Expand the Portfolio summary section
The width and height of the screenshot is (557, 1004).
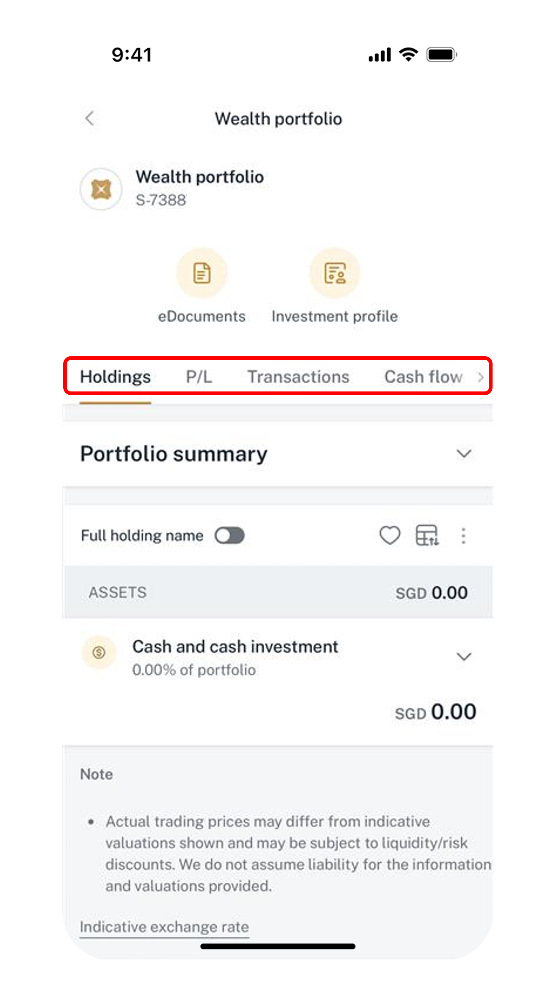pyautogui.click(x=464, y=454)
